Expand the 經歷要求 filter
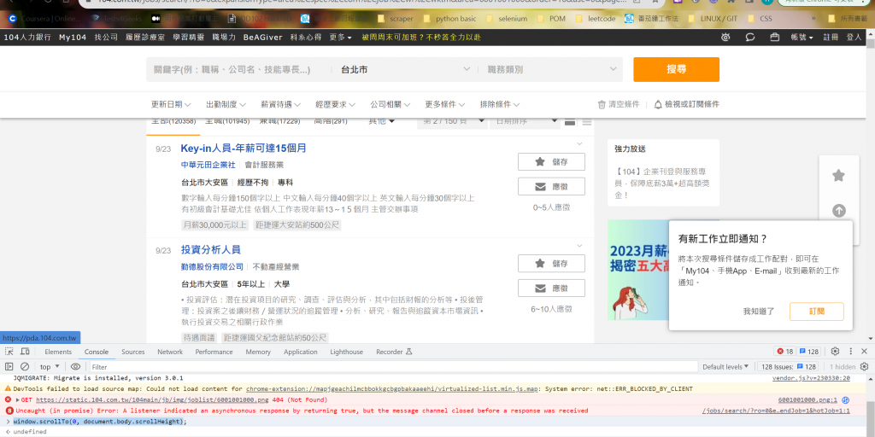This screenshot has width=875, height=437. pyautogui.click(x=335, y=104)
